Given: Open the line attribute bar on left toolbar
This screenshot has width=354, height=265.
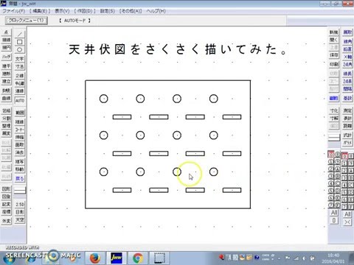Looking at the screenshot, I should coord(20,190).
